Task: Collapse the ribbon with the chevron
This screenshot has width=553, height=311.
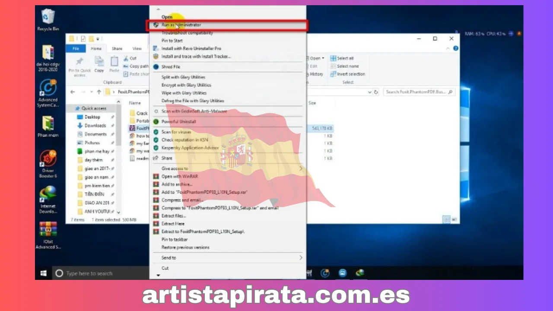Action: tap(449, 49)
